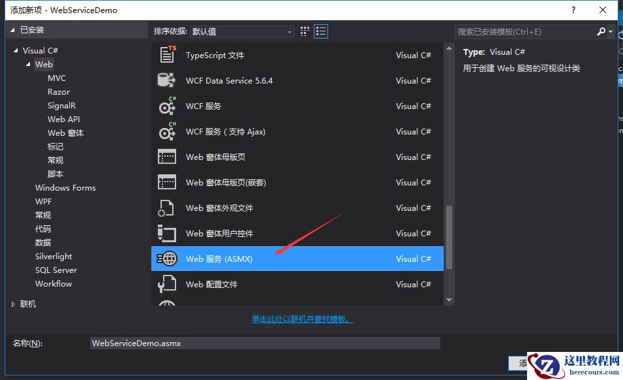This screenshot has height=380, width=623.
Task: Click the search magnifier icon
Action: coord(601,31)
